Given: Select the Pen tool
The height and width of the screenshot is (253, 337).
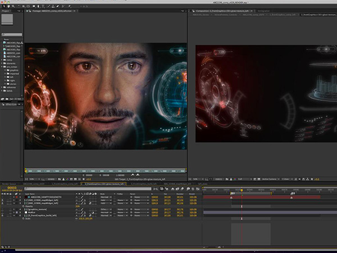Looking at the screenshot, I should (x=38, y=6).
